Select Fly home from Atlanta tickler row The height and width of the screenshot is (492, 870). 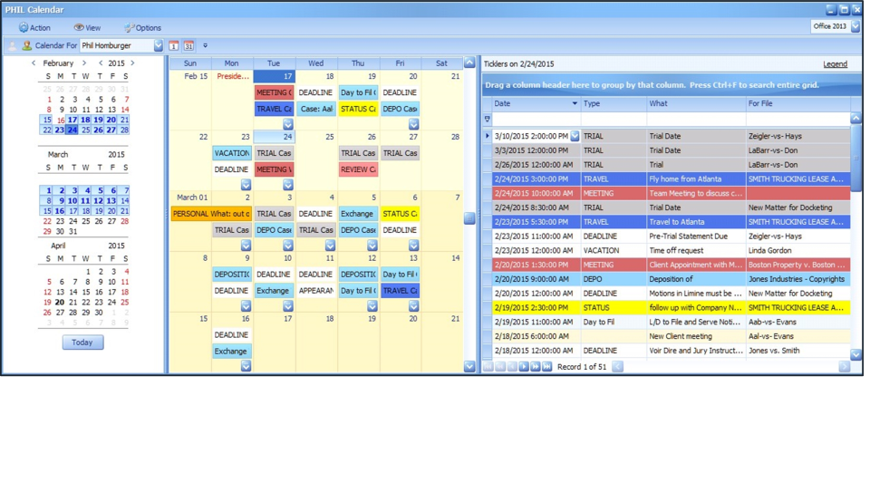671,179
